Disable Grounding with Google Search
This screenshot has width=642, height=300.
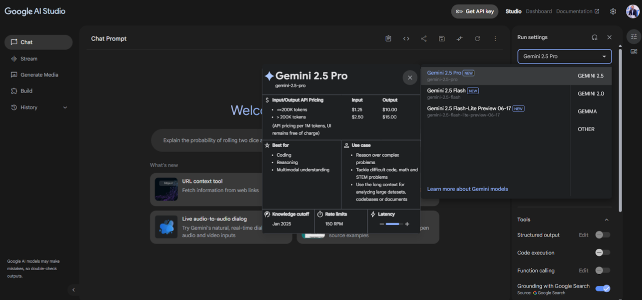pyautogui.click(x=602, y=288)
